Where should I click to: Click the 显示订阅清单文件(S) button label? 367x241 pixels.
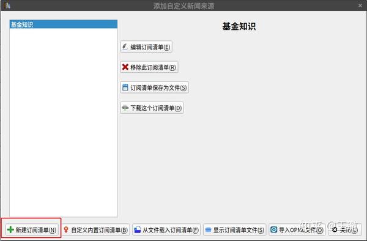(239, 230)
